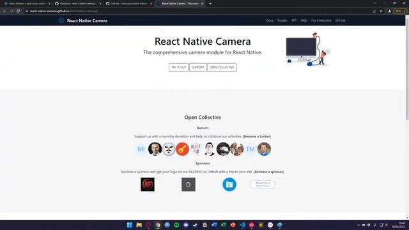409x230 pixels.
Task: Click the TRY IT OUT button
Action: click(178, 67)
